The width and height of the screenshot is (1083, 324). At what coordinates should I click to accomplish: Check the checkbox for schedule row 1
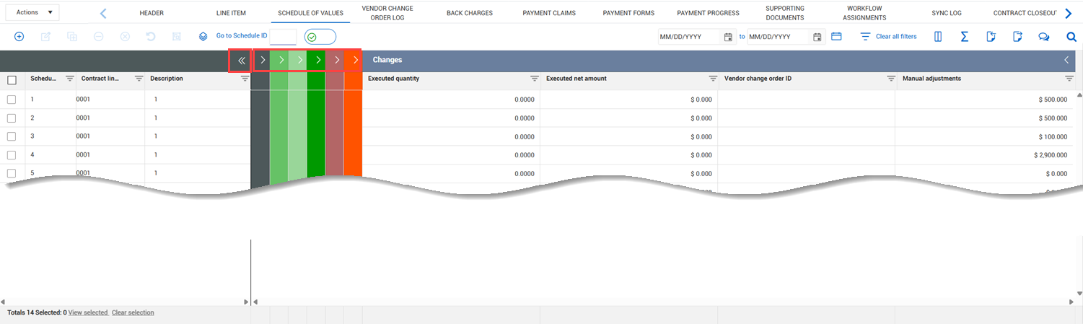pos(12,99)
